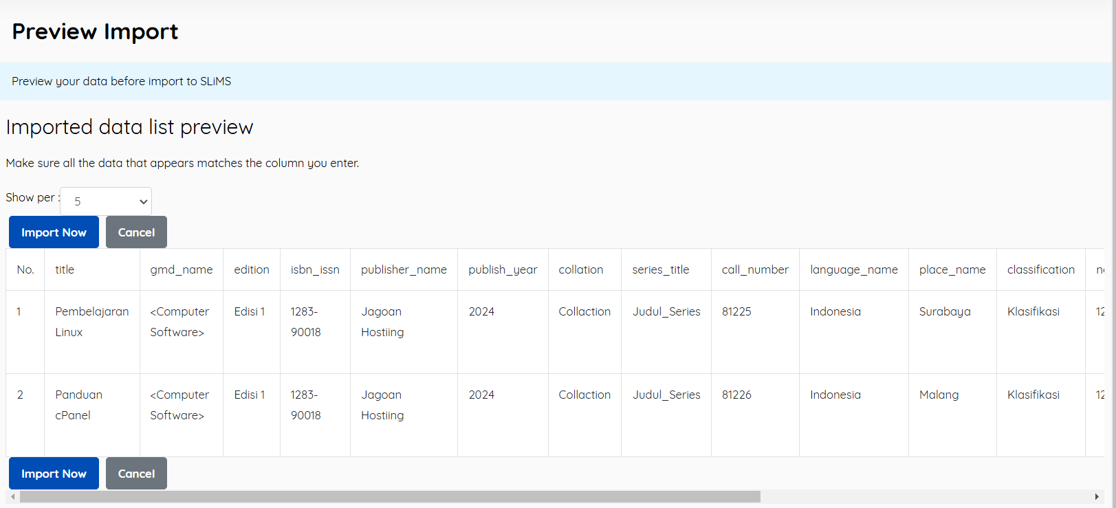
Task: Click call number 81225
Action: (x=736, y=311)
